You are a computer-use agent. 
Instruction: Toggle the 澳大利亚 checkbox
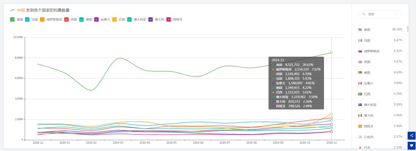click(x=129, y=19)
